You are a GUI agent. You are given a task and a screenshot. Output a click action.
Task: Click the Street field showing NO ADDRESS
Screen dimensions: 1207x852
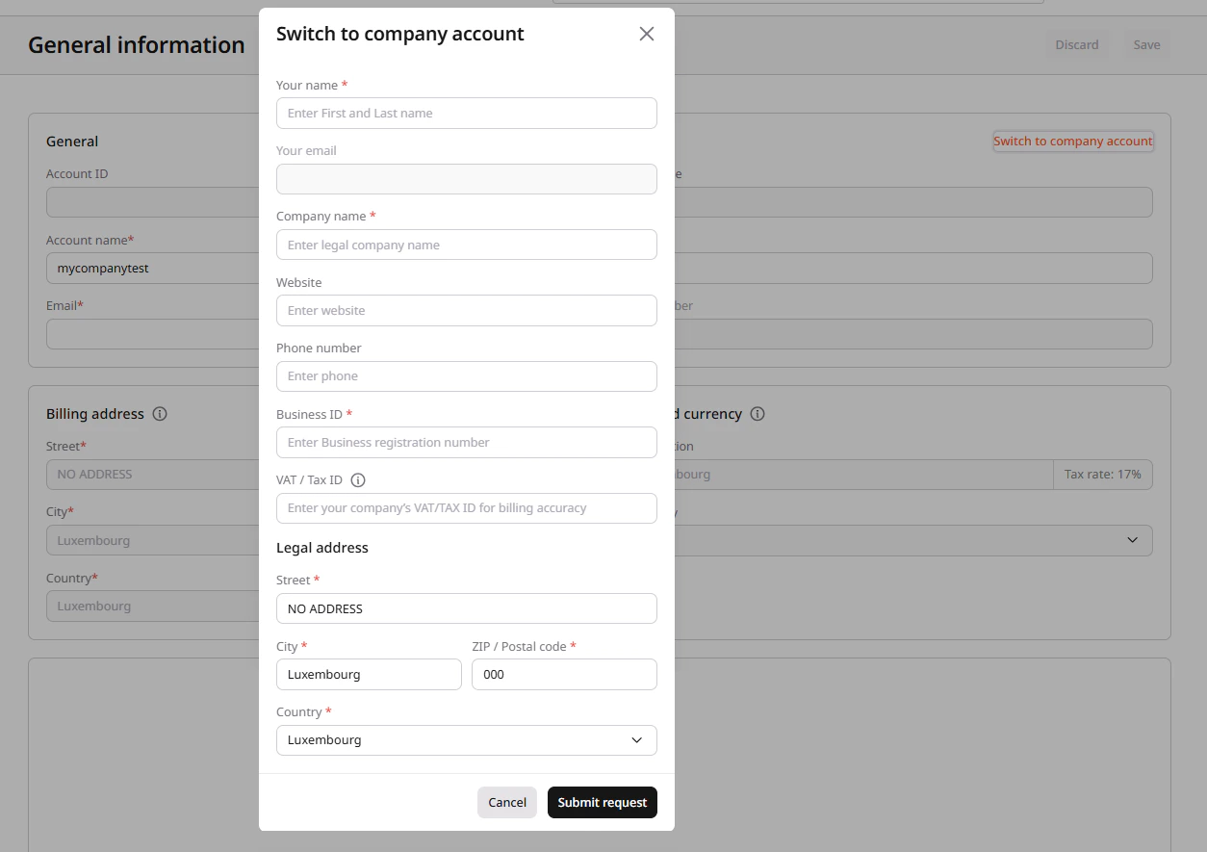click(x=466, y=608)
